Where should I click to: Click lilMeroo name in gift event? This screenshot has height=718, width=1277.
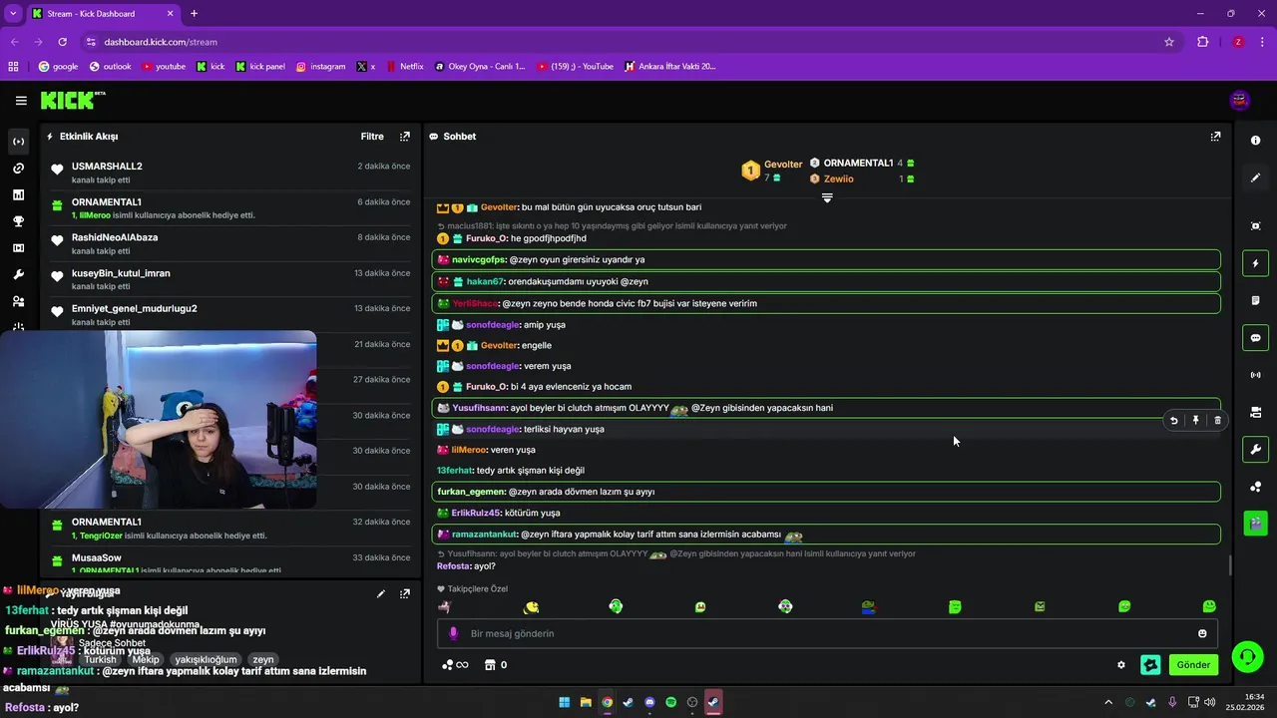click(94, 215)
